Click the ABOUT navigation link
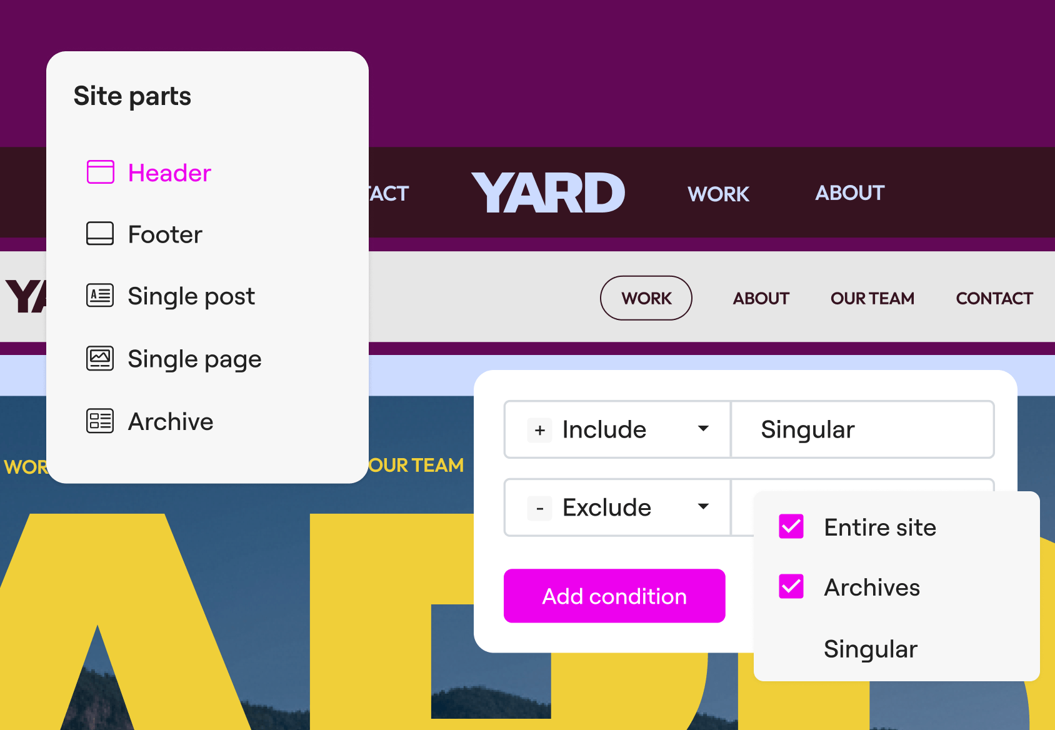1055x730 pixels. (849, 193)
